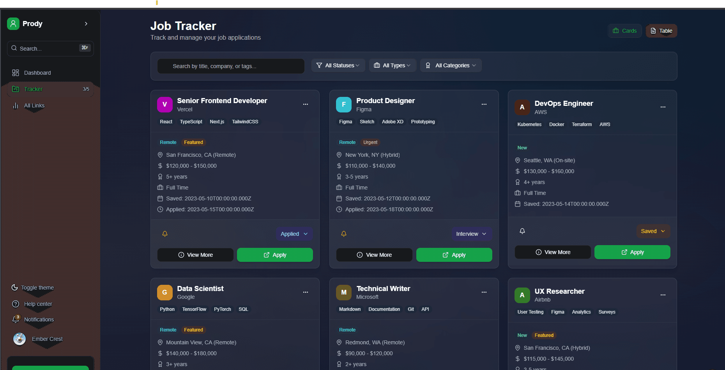Toggle theme using the moon icon

tap(15, 288)
